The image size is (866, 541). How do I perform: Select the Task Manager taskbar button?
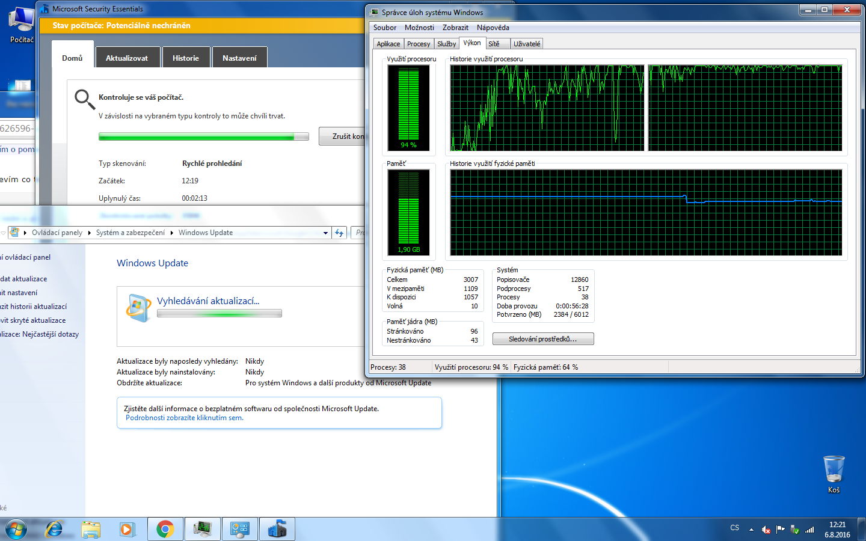coord(203,529)
